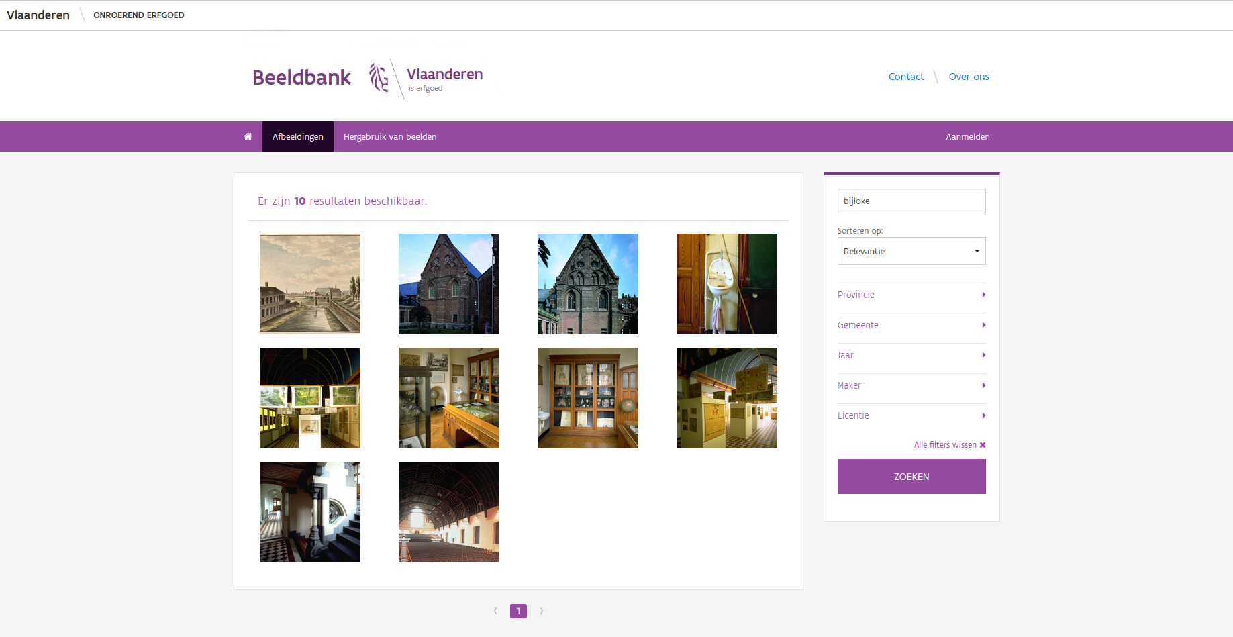The width and height of the screenshot is (1233, 637).
Task: Click Aanmelden to sign in
Action: pos(967,136)
